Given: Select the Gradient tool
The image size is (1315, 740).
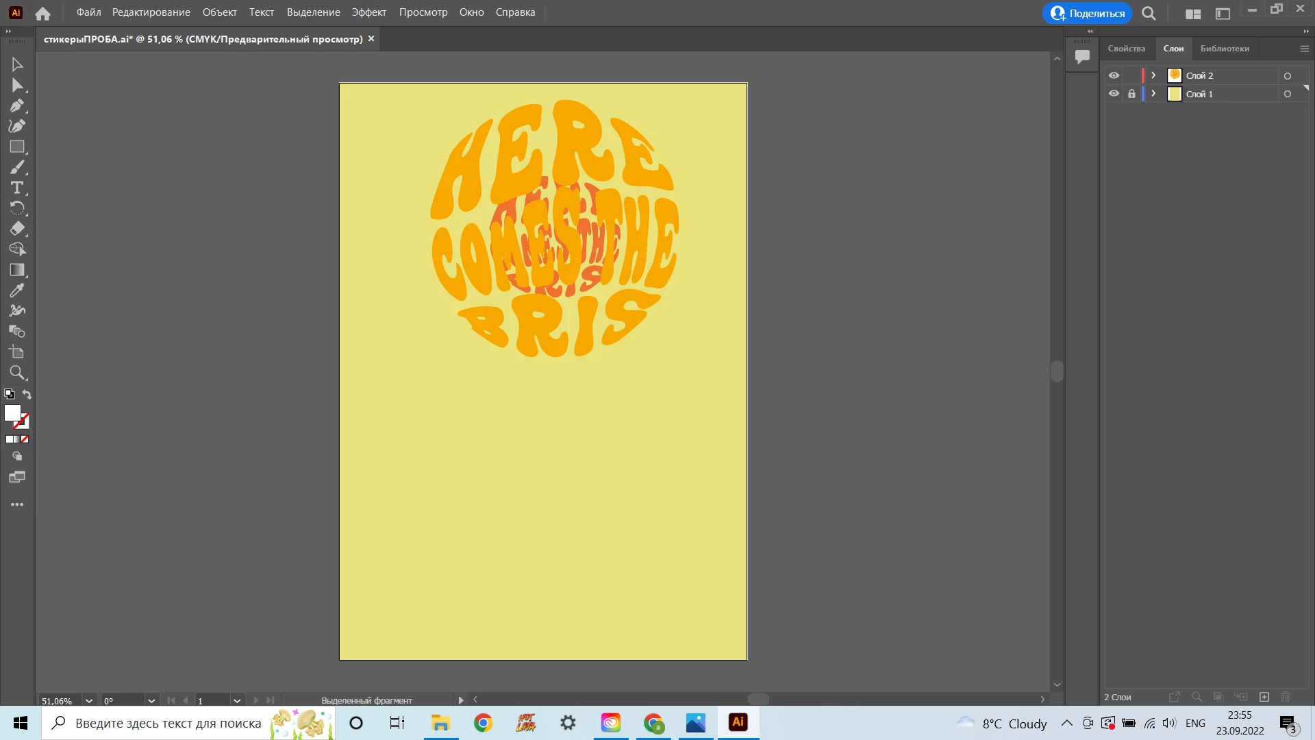Looking at the screenshot, I should pos(17,270).
